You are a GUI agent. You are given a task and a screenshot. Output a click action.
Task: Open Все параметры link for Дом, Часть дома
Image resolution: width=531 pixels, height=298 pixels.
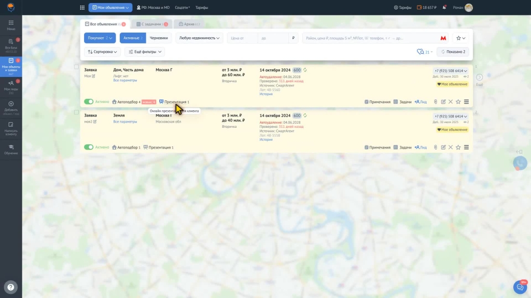(x=125, y=80)
